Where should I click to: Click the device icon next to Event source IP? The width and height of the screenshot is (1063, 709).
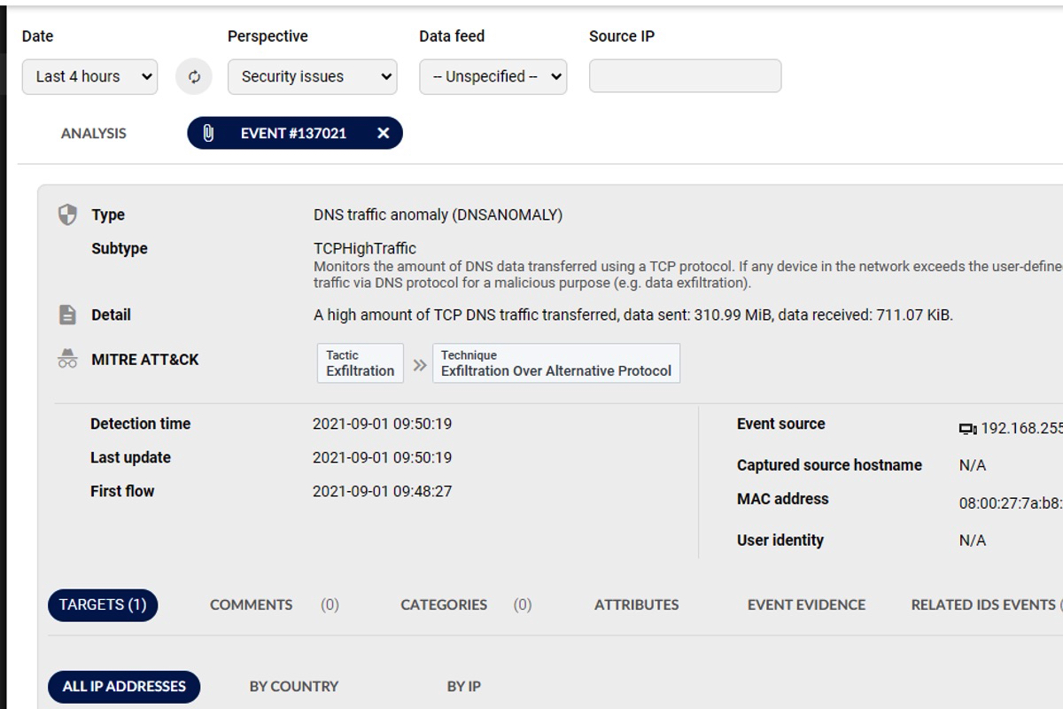[x=967, y=429]
